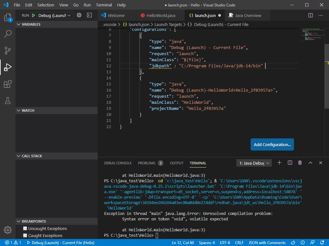Click the status bar info circle icon
This screenshot has width=329, height=246.
click(x=303, y=243)
